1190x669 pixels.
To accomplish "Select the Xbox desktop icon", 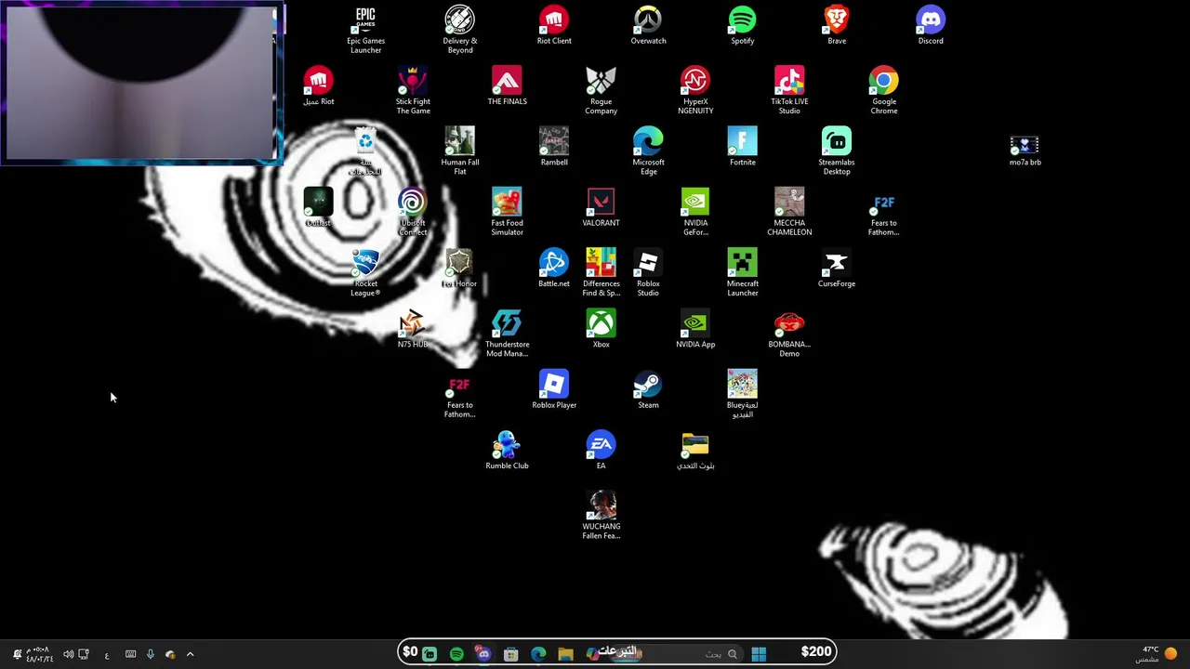I will pyautogui.click(x=601, y=329).
